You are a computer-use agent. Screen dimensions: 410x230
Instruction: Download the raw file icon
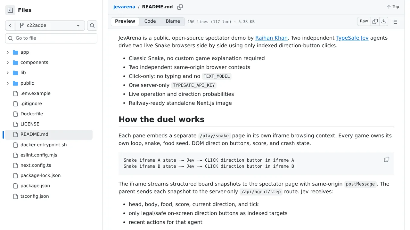[384, 21]
